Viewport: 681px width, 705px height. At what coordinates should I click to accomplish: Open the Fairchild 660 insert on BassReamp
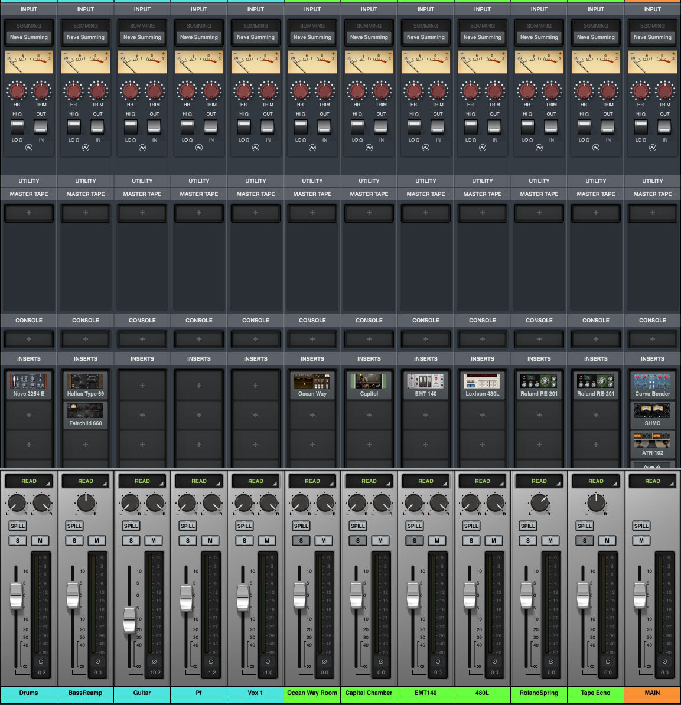pos(85,415)
